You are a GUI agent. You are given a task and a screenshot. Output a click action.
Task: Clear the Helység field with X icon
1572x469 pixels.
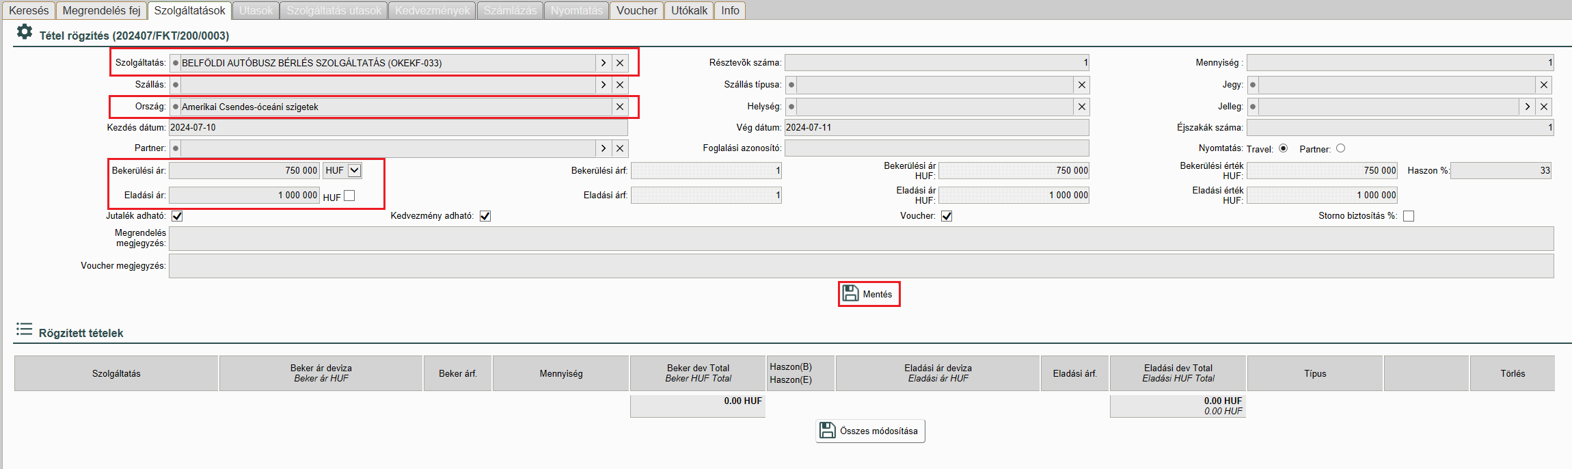coord(1081,107)
